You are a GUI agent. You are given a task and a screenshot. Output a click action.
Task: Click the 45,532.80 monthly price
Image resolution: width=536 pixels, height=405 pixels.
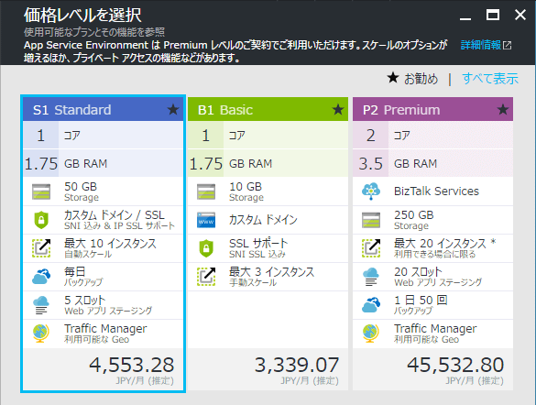click(455, 365)
